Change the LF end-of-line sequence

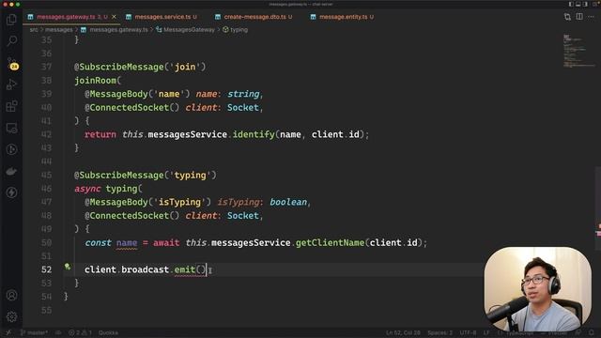486,333
